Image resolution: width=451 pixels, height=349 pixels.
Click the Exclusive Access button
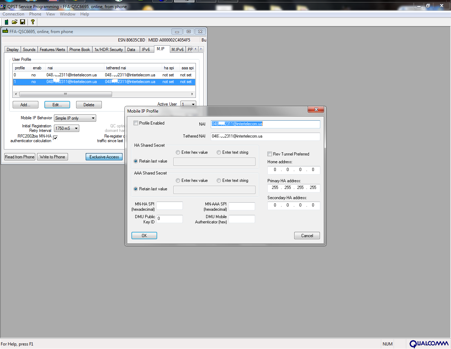click(104, 157)
